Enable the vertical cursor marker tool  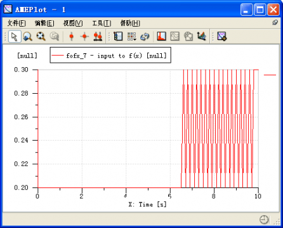pyautogui.click(x=72, y=37)
